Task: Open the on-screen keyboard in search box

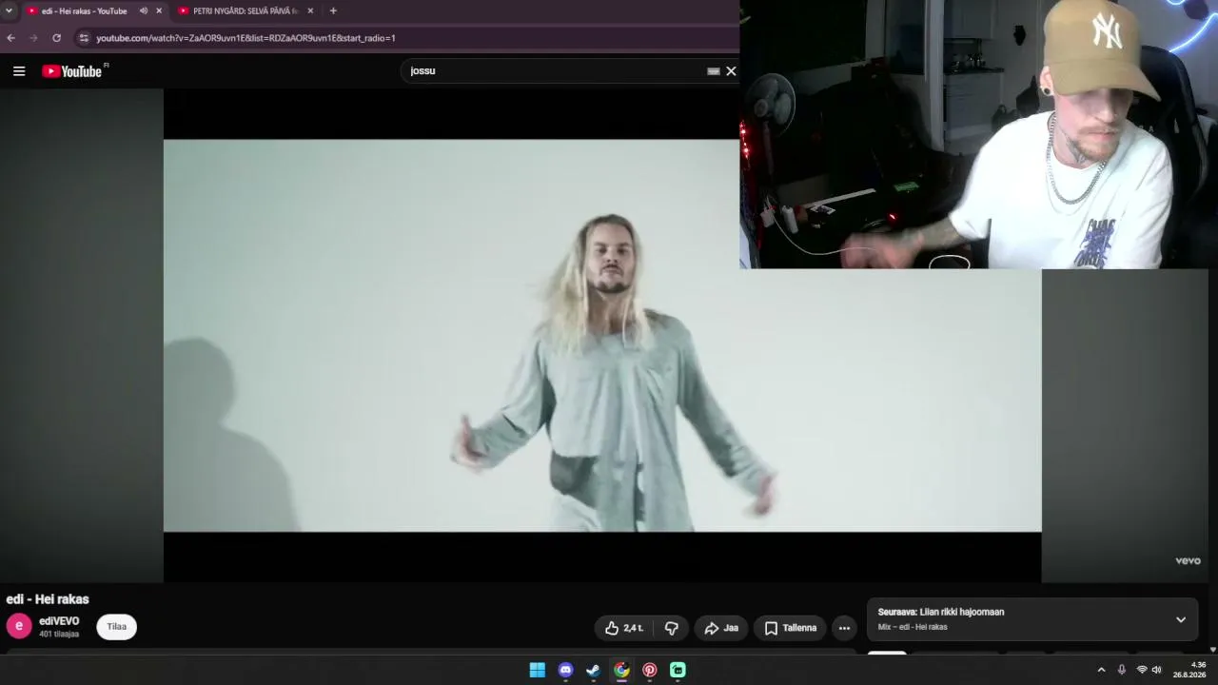Action: click(x=713, y=71)
